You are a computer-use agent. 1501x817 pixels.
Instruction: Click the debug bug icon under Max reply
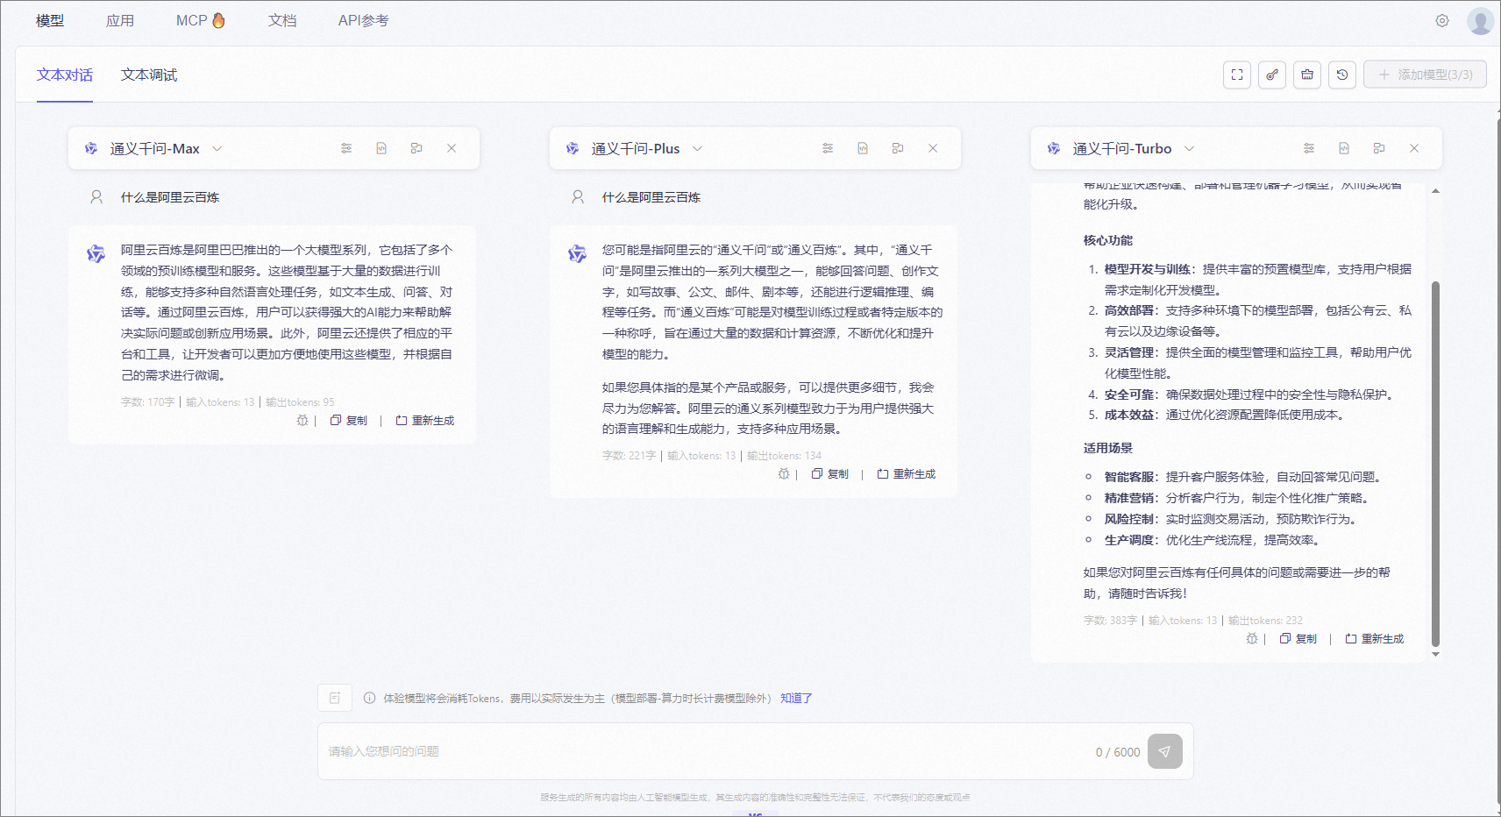(302, 421)
